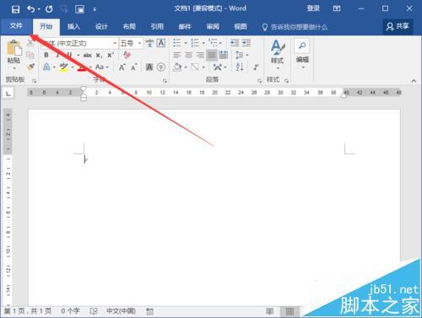
Task: Open phonetic guide 文 tool
Action: (x=149, y=43)
